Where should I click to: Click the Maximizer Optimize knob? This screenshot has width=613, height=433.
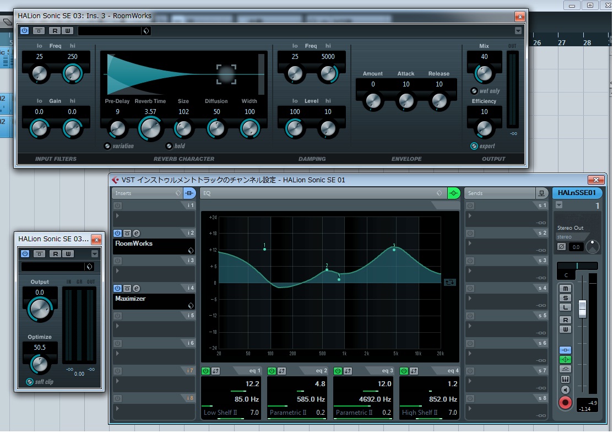tap(40, 364)
